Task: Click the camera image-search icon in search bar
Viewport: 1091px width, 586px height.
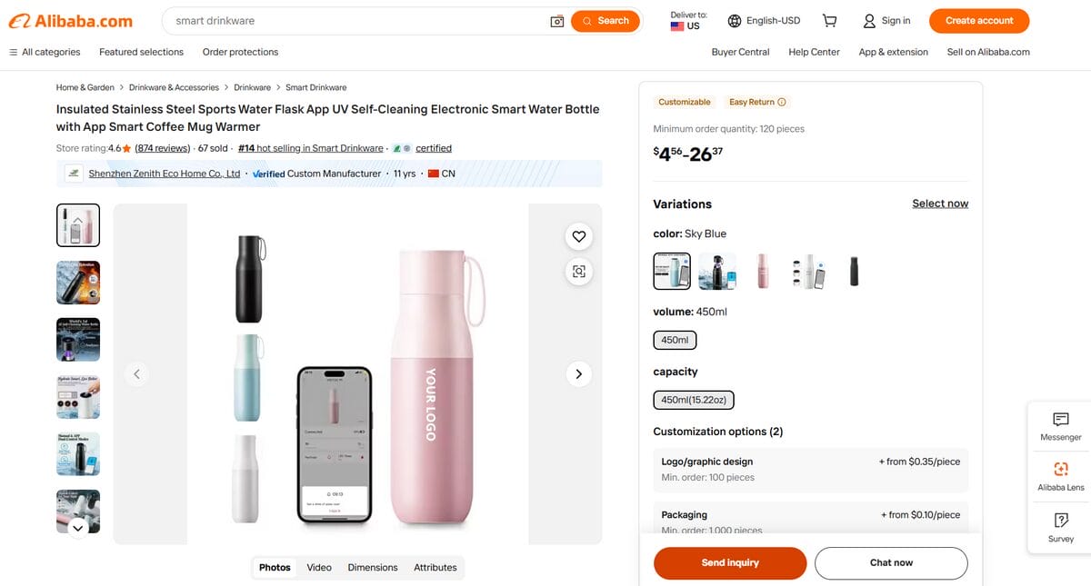Action: (557, 20)
